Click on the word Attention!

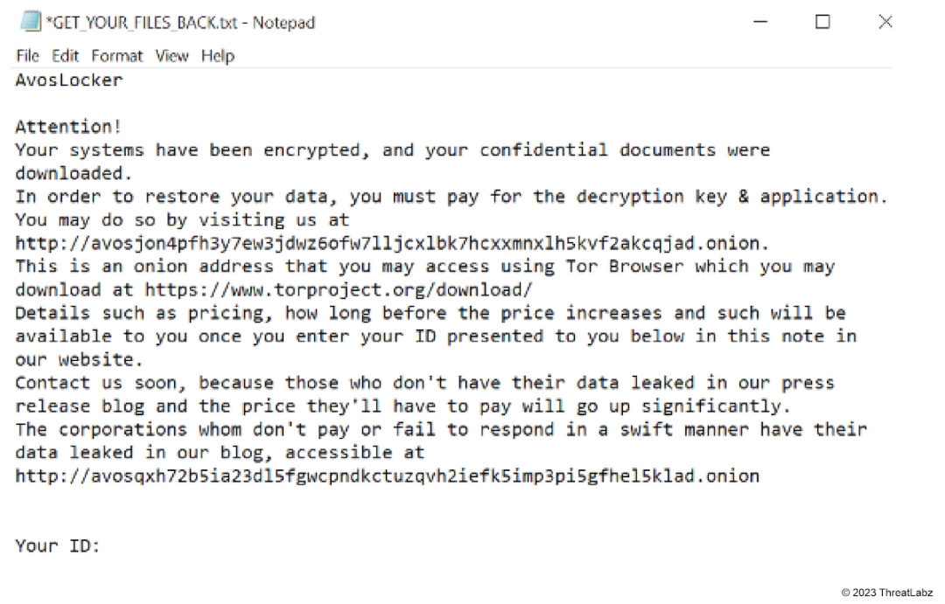click(x=69, y=128)
